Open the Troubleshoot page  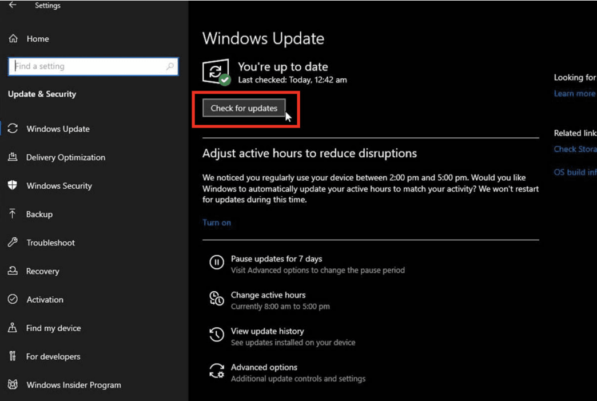click(51, 243)
